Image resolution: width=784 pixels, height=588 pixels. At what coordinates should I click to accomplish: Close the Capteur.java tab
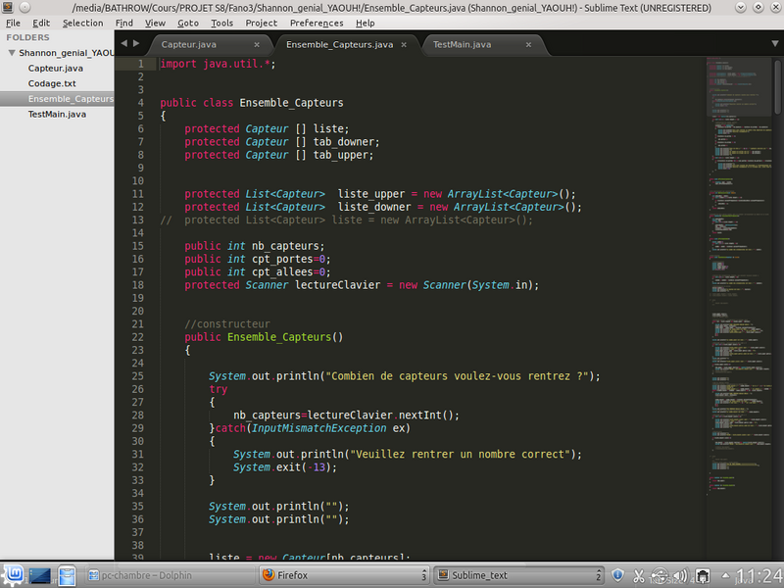257,45
